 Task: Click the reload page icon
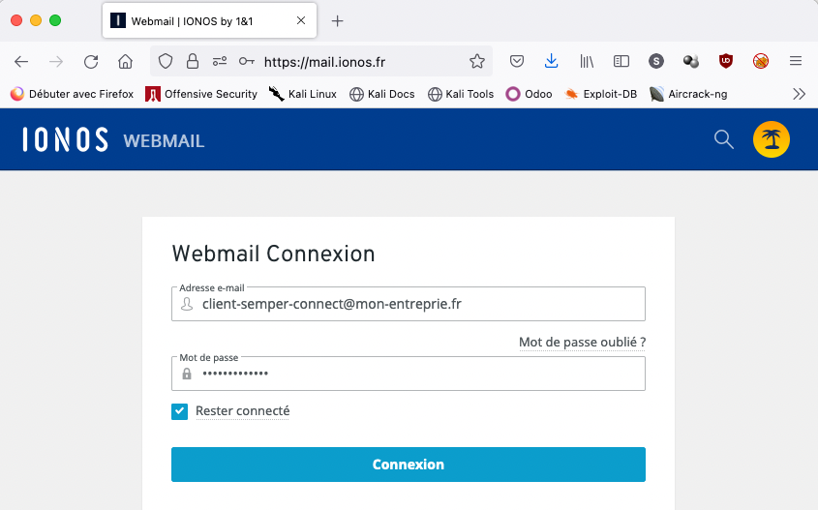[x=91, y=61]
